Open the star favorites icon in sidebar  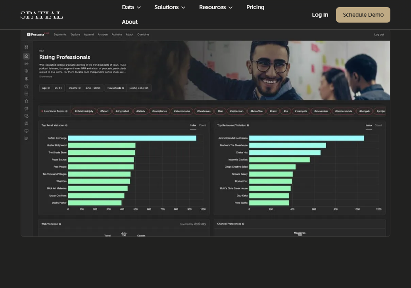(x=26, y=101)
